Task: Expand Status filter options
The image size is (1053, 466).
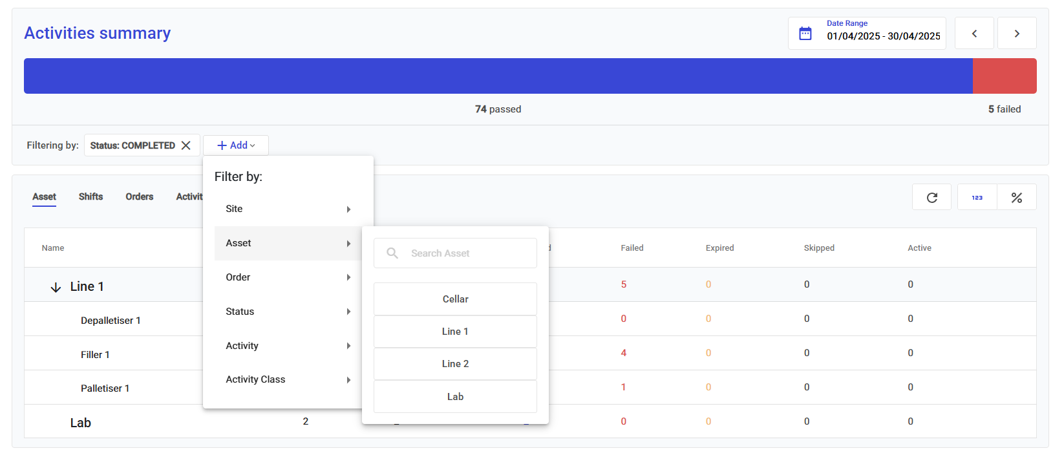Action: click(288, 312)
